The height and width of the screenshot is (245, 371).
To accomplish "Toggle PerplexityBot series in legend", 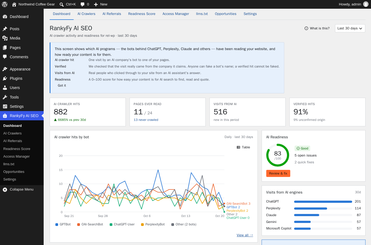I will (x=153, y=224).
